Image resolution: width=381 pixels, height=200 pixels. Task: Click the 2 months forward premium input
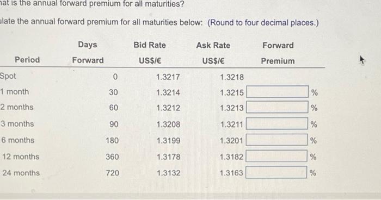(277, 107)
